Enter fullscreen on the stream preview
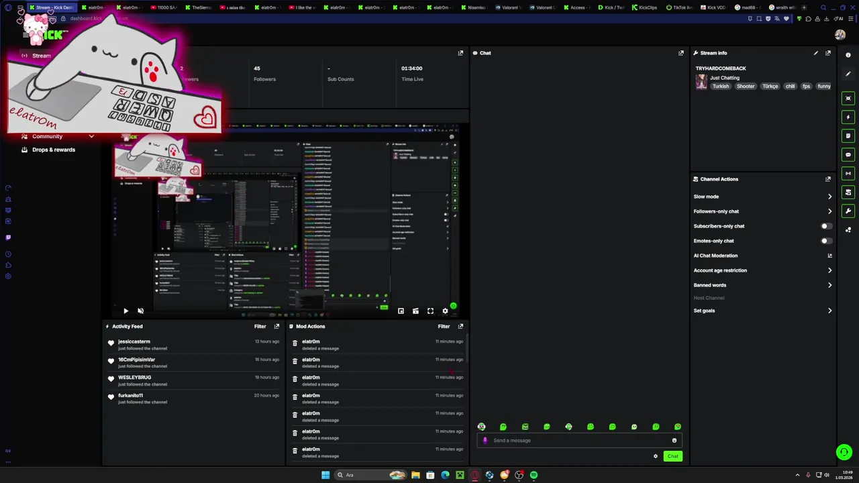The height and width of the screenshot is (483, 859). coord(430,311)
